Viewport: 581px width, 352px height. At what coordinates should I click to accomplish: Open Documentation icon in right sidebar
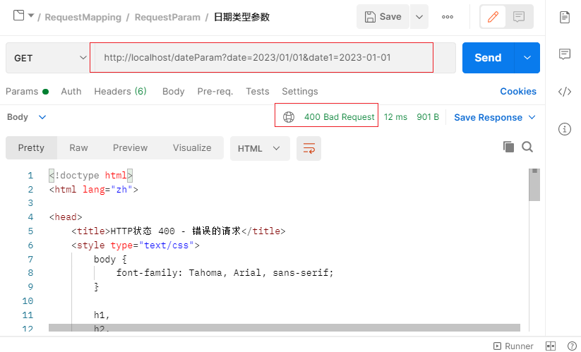(x=565, y=17)
